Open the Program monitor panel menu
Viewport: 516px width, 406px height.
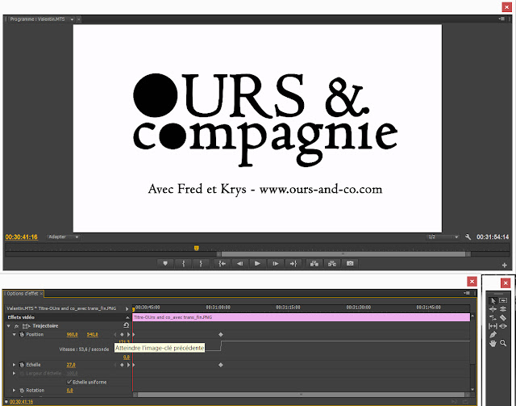[501, 19]
